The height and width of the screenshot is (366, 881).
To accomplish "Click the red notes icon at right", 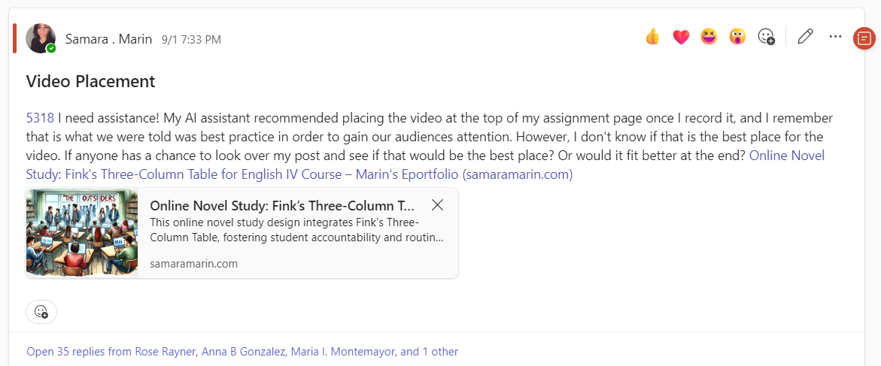I will (x=864, y=38).
